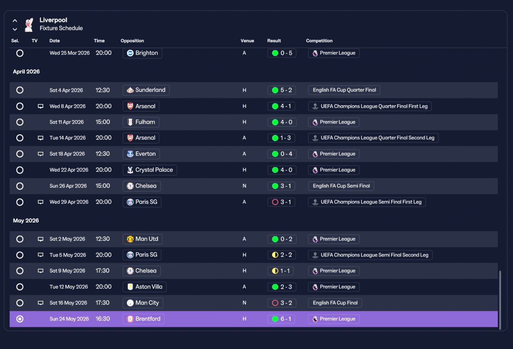The width and height of the screenshot is (513, 349).
Task: Click the Sunderland club badge
Action: [x=130, y=90]
